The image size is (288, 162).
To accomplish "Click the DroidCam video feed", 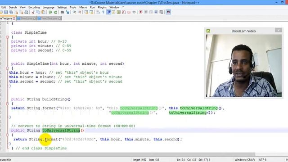I will coord(243,66).
